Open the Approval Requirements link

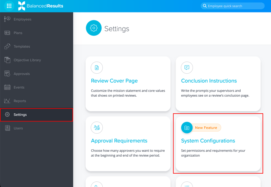[x=119, y=141]
